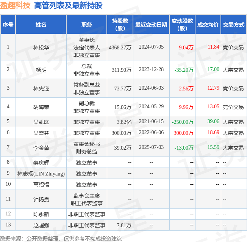Click the holding value 311.90万
This screenshot has height=242, width=247.
click(x=122, y=70)
